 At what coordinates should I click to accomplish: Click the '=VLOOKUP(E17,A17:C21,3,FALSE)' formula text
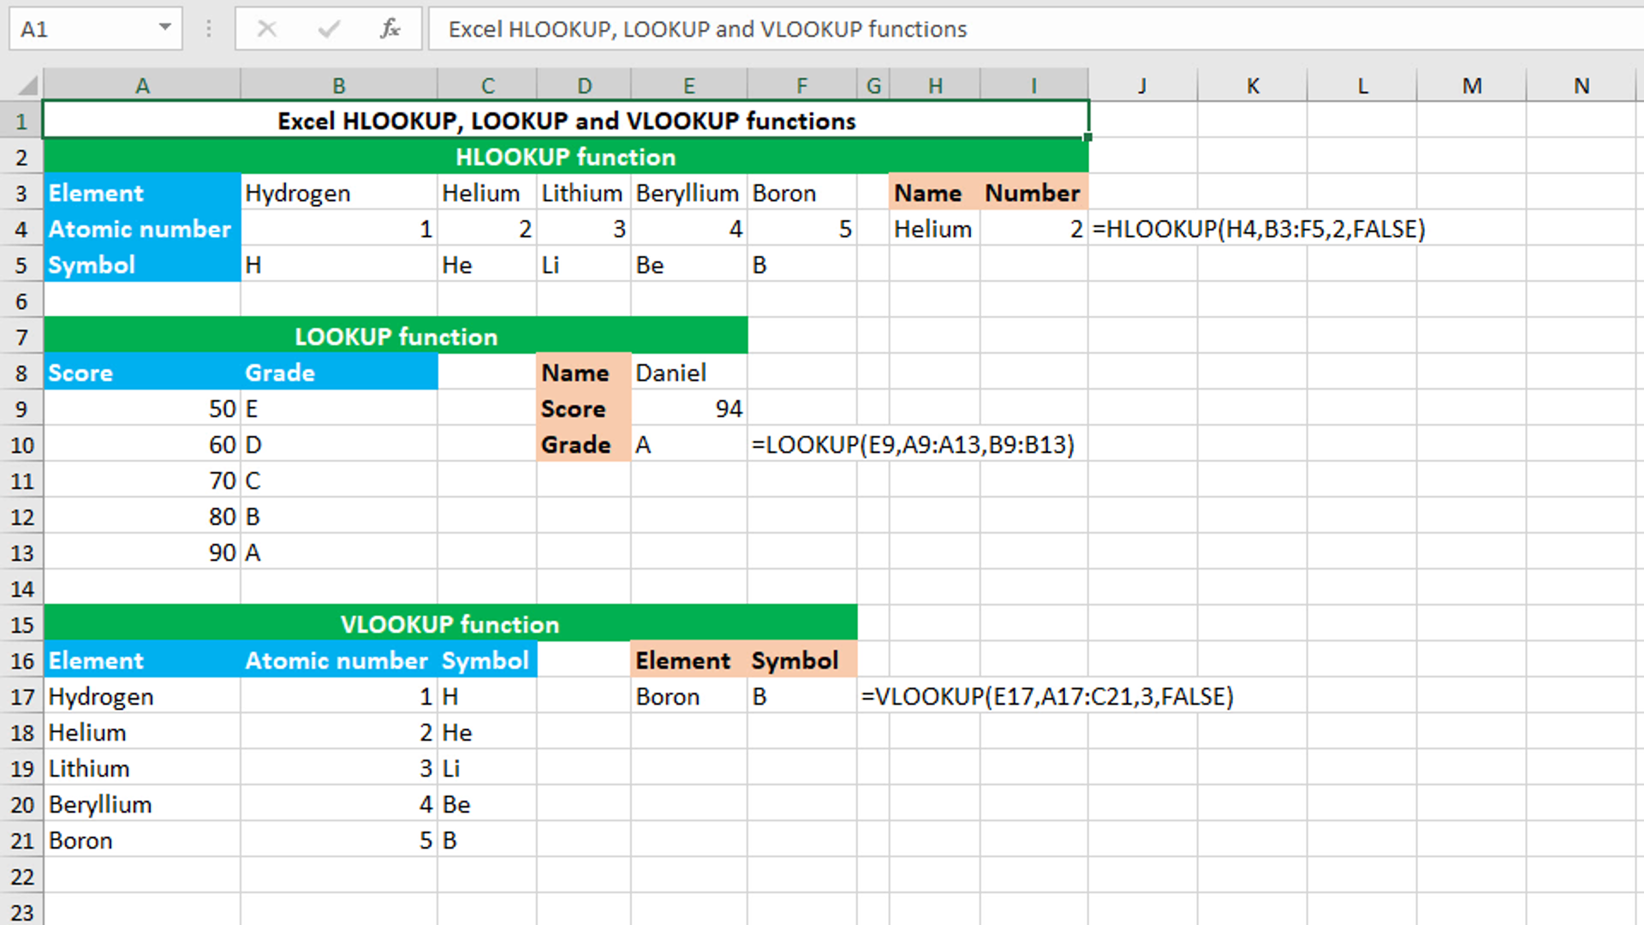(x=1047, y=696)
